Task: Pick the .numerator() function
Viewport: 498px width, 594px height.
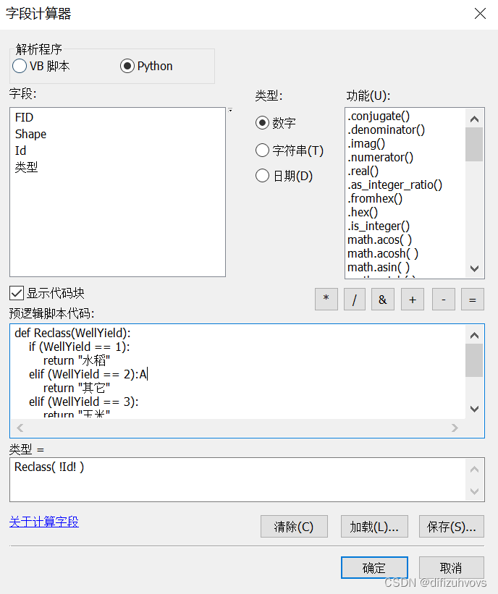Action: point(381,157)
